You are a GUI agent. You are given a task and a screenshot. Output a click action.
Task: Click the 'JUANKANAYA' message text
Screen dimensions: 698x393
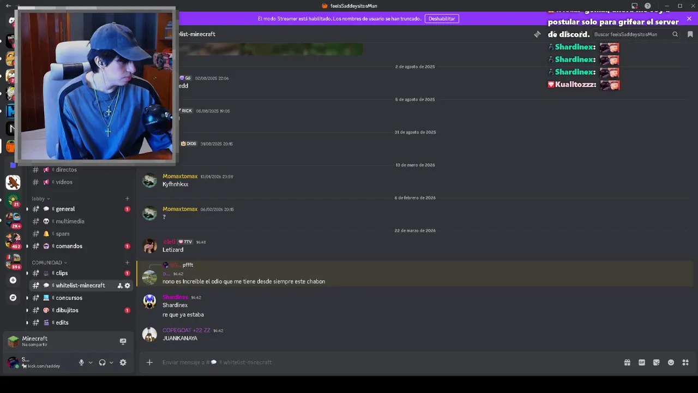(x=180, y=338)
